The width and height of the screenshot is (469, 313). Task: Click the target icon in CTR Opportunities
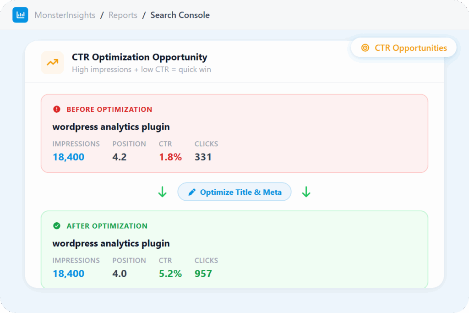point(365,48)
